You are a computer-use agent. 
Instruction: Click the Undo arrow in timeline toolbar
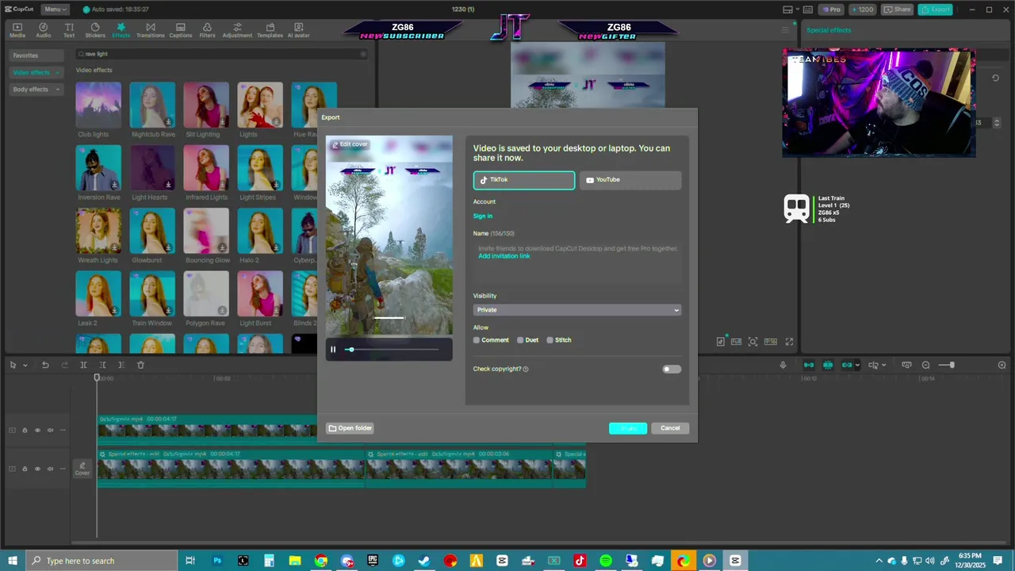(x=45, y=365)
